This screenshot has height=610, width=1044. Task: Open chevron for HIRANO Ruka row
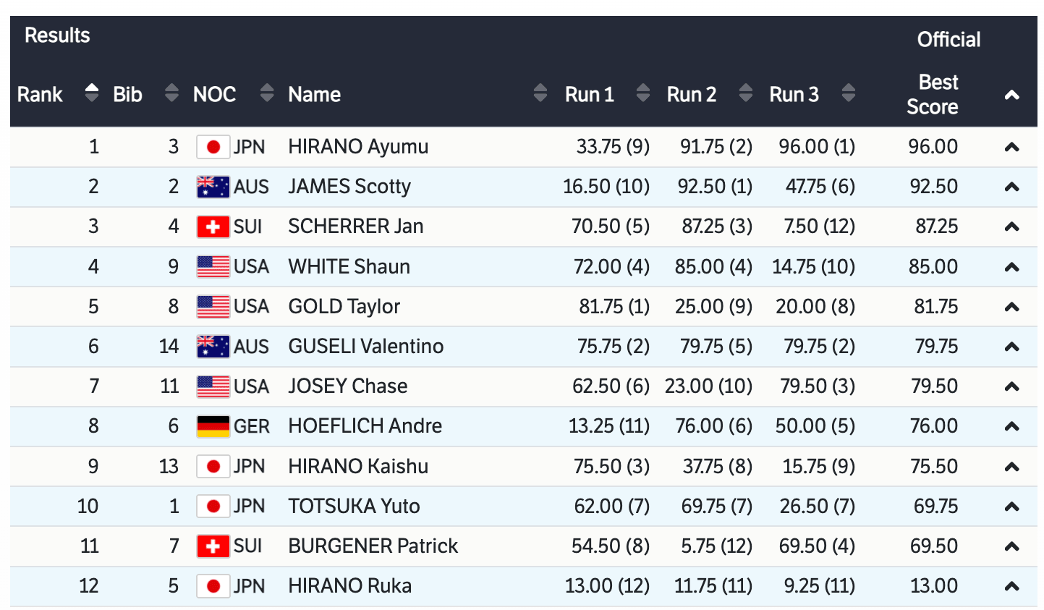(1011, 586)
